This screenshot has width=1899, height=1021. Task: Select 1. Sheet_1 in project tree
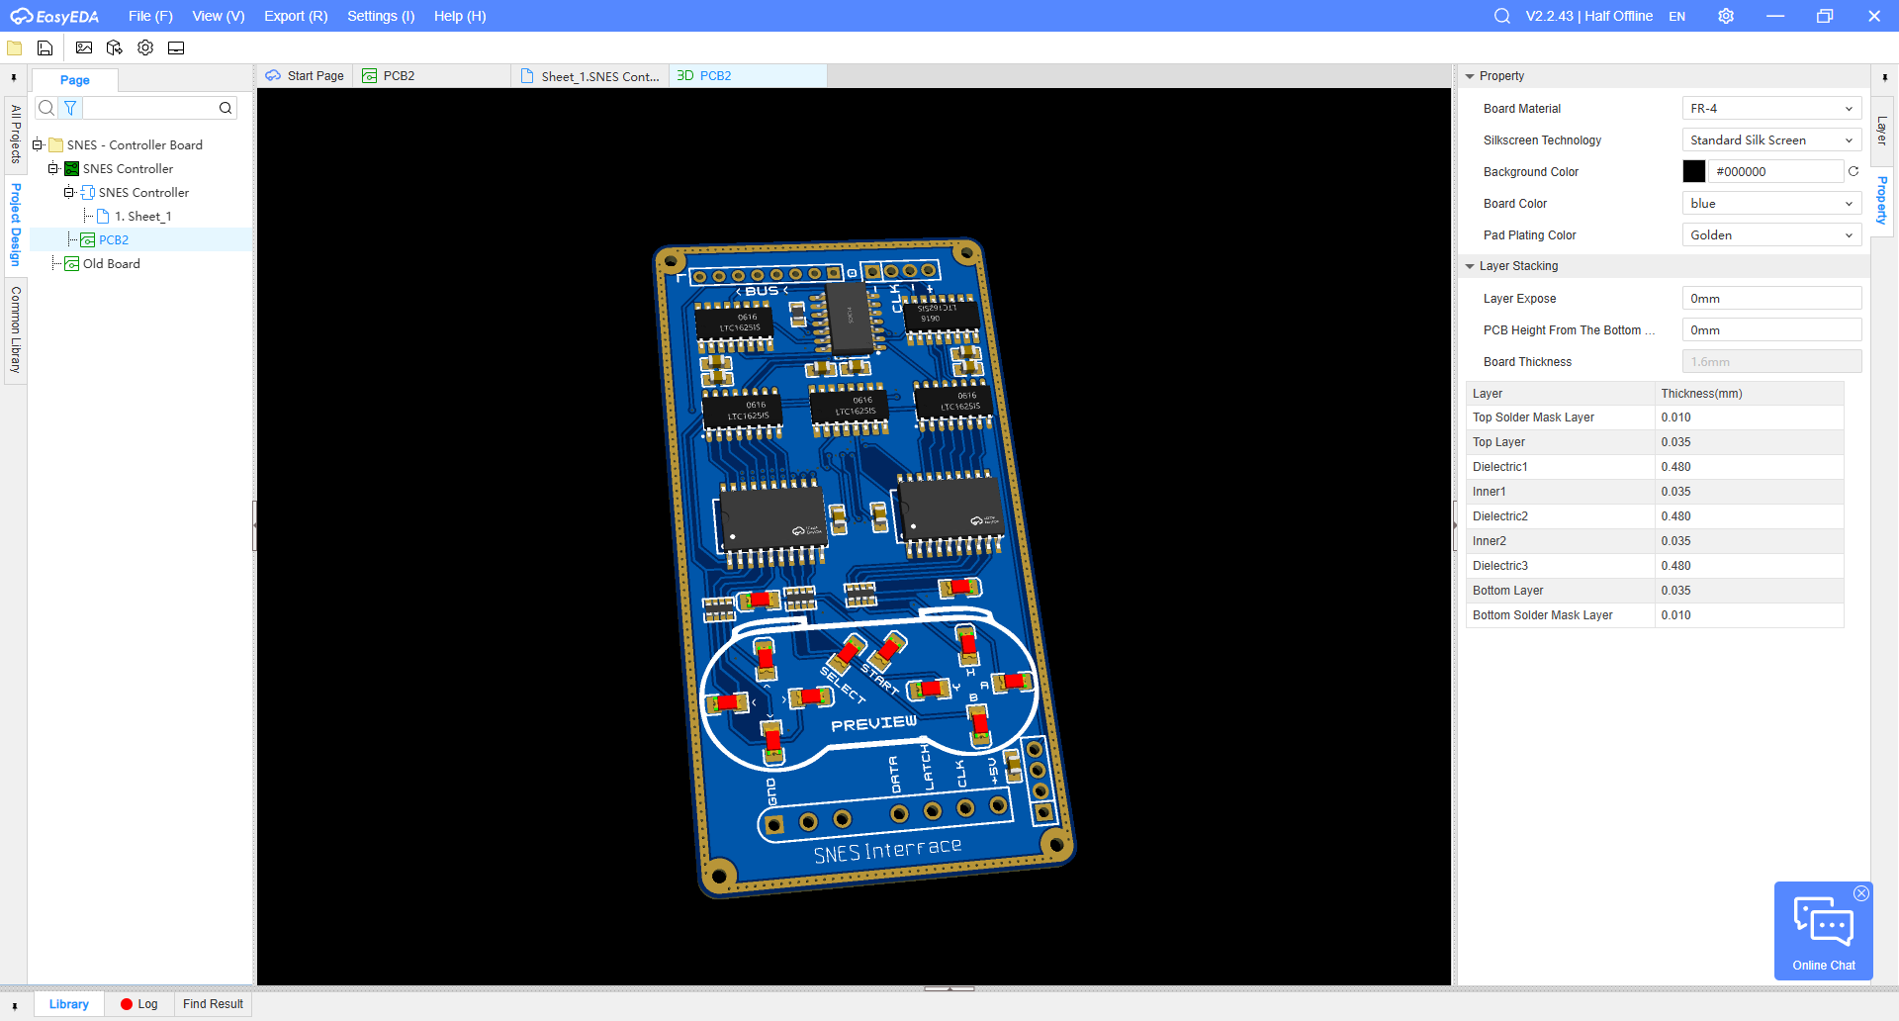coord(143,217)
